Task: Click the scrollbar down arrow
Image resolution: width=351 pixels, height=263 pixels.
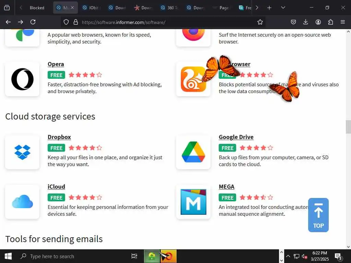Action: (x=348, y=247)
